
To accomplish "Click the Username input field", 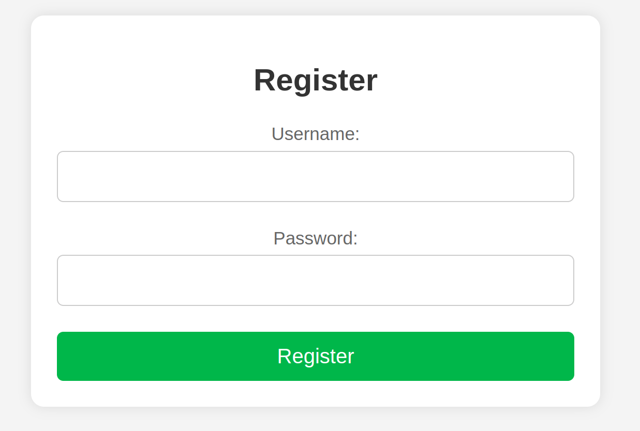I will click(316, 176).
